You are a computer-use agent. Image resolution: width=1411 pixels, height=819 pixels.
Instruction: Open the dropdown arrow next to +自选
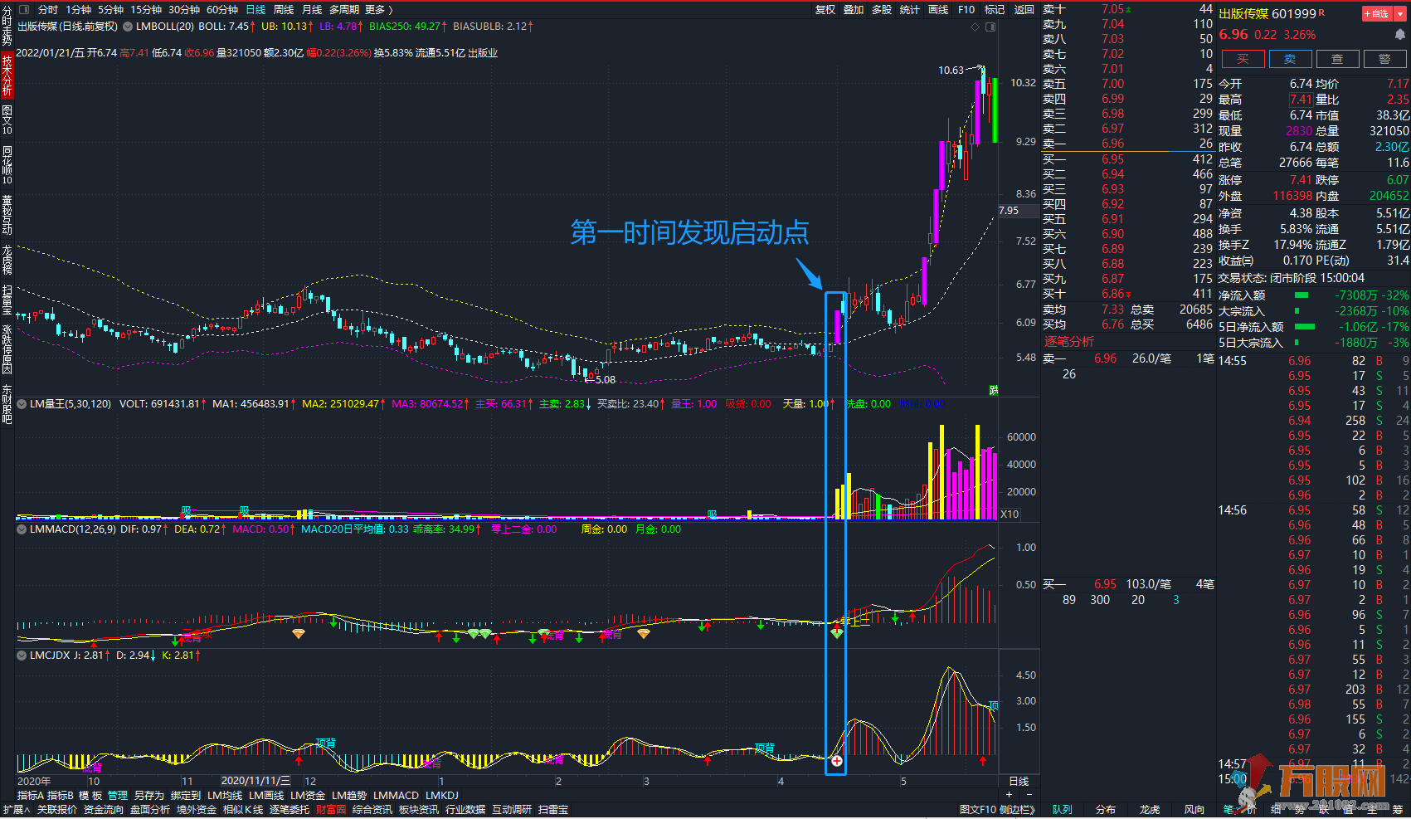click(1400, 13)
